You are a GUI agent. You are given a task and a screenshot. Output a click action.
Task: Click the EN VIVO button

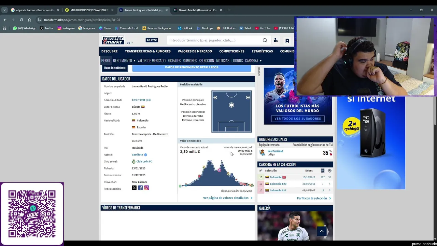point(152,40)
